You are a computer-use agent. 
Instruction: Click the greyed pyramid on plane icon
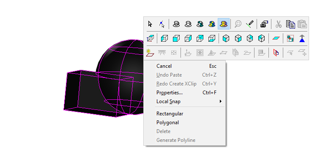[212, 53]
